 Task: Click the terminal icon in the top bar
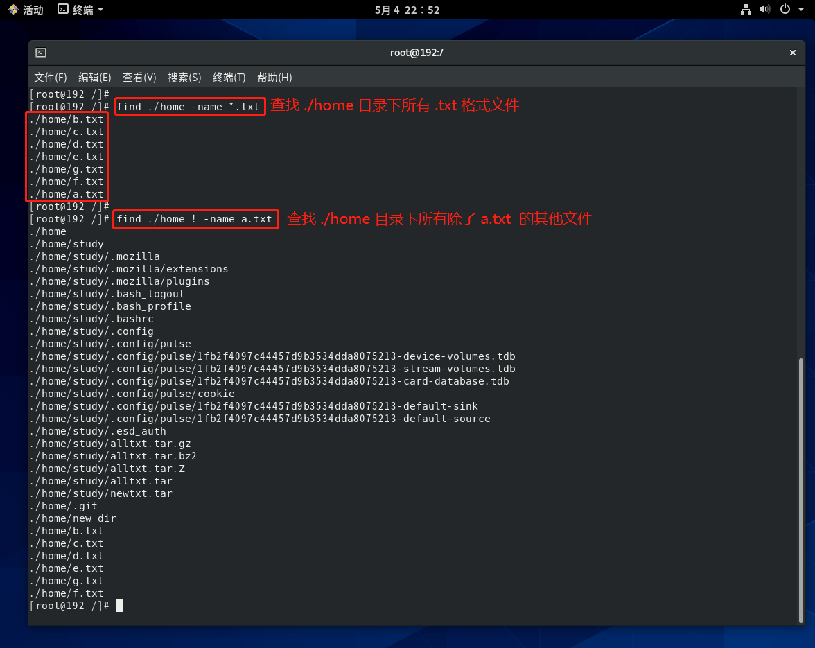(x=63, y=10)
